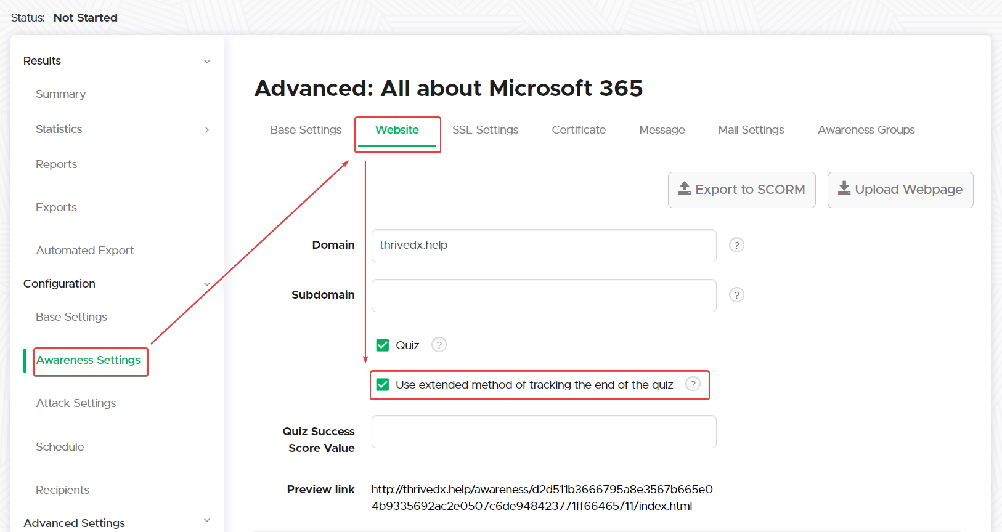Click help icon for extended quiz tracking
The image size is (1002, 532).
coord(693,384)
